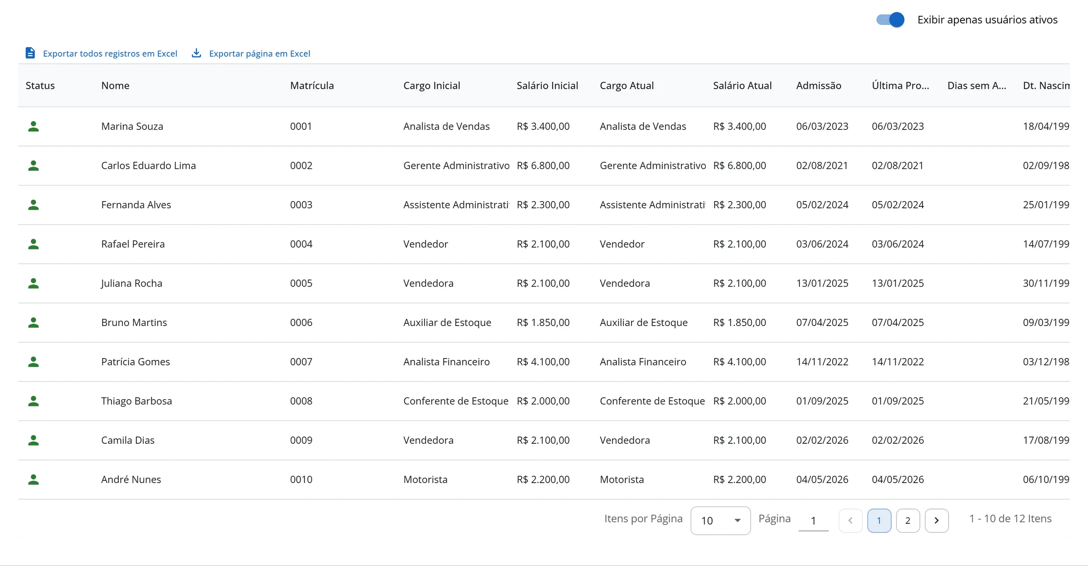Select the name Thiago Barbosa
Image resolution: width=1088 pixels, height=566 pixels.
pos(136,401)
